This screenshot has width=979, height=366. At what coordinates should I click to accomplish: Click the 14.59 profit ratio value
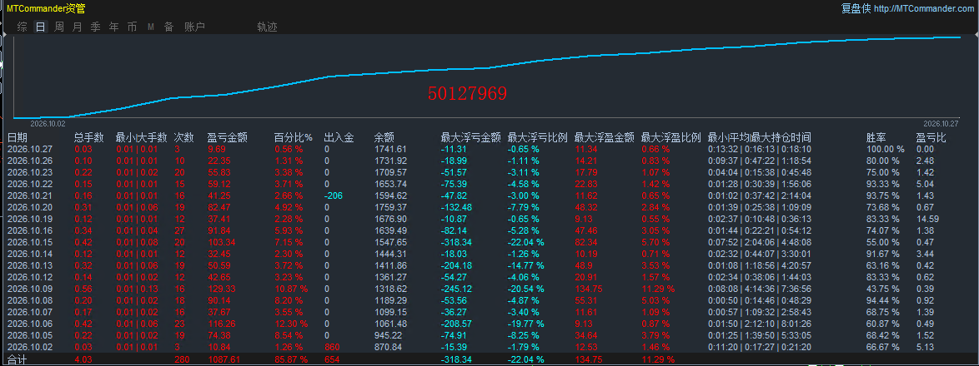pos(927,219)
